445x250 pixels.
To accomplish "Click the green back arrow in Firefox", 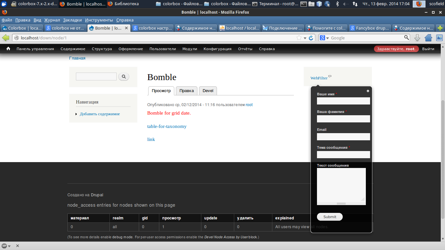I will pyautogui.click(x=6, y=38).
